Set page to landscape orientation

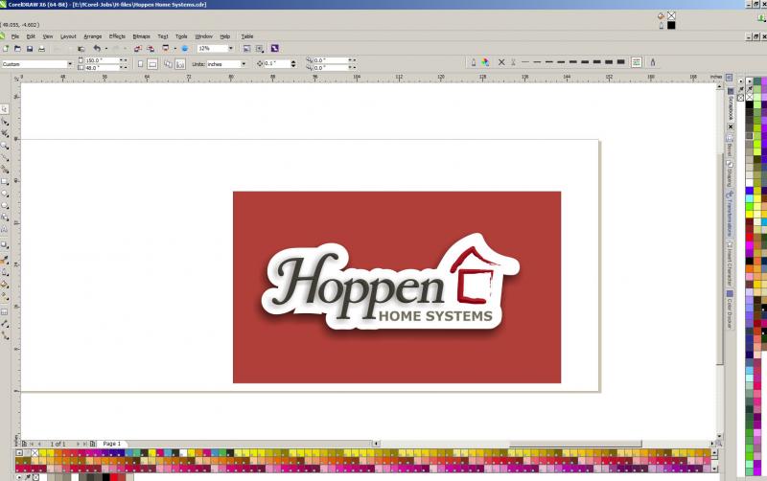(152, 64)
